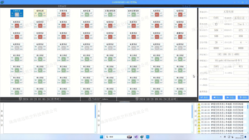Select the red channel 24 tile
The image size is (249, 140).
click(x=180, y=36)
